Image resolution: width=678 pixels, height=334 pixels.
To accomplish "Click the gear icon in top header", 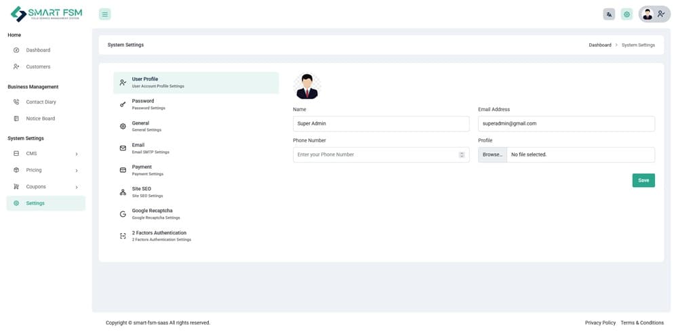I will coord(626,14).
